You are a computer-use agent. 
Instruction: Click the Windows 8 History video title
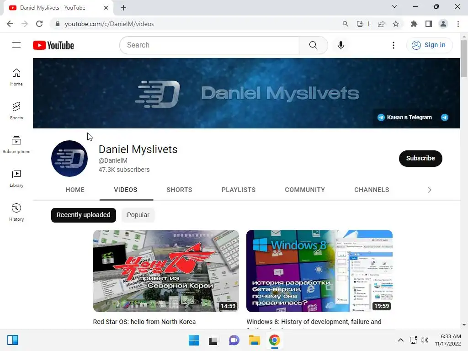[314, 322]
